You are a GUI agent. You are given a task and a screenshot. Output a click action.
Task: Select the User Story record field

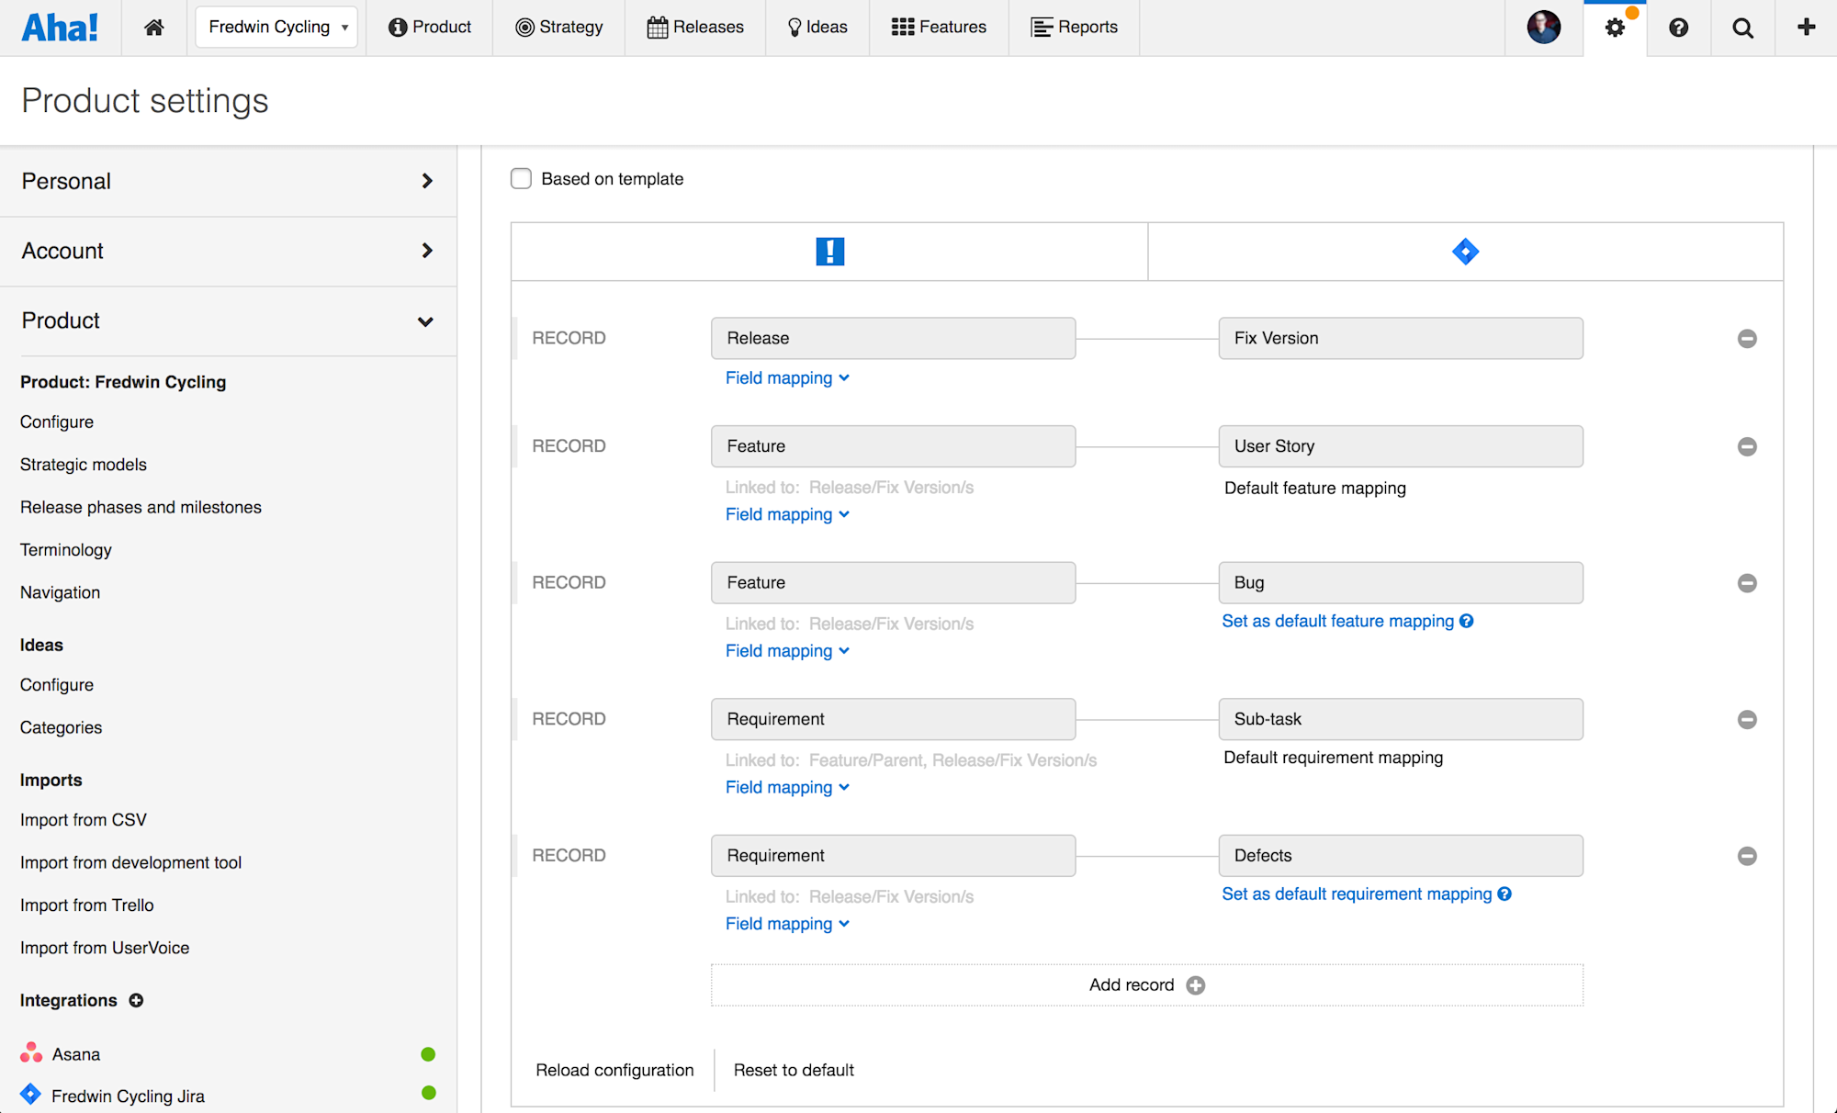coord(1400,446)
